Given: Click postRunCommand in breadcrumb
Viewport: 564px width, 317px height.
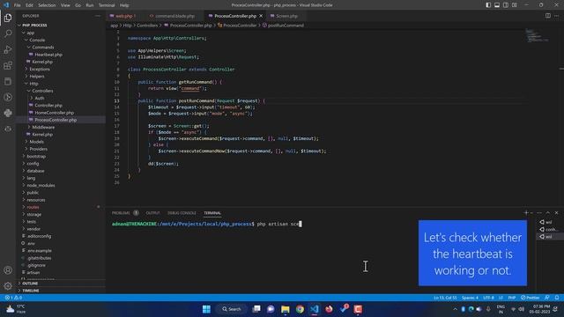Looking at the screenshot, I should point(286,26).
